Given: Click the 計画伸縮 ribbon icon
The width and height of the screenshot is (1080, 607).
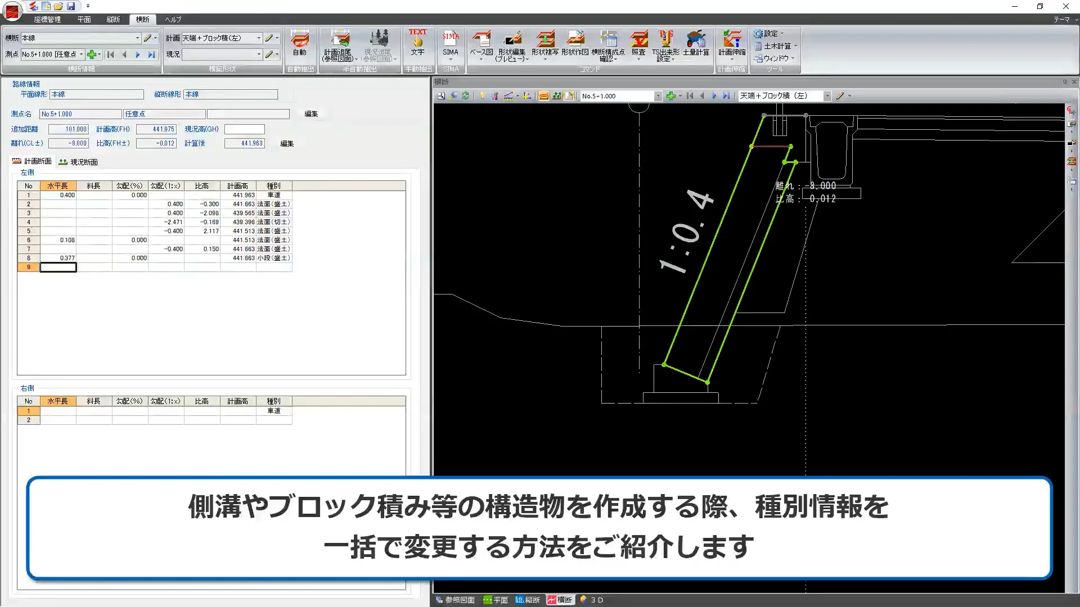Looking at the screenshot, I should click(x=732, y=45).
